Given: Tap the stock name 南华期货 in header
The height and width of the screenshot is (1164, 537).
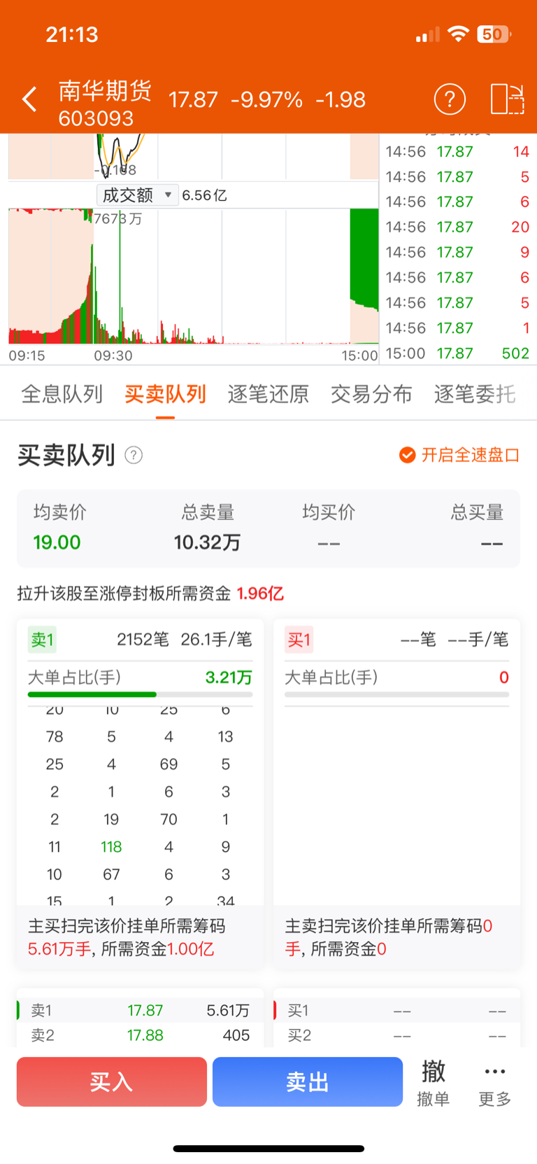Looking at the screenshot, I should point(105,91).
